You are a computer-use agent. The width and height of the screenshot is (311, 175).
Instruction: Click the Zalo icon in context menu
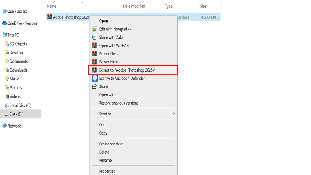94,37
